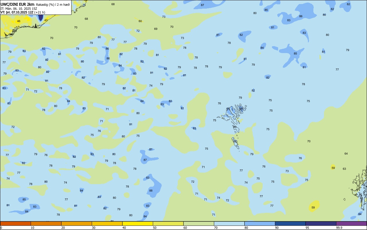Click the humidity value 43 on the map
This screenshot has width=367, height=230.
[x=46, y=20]
